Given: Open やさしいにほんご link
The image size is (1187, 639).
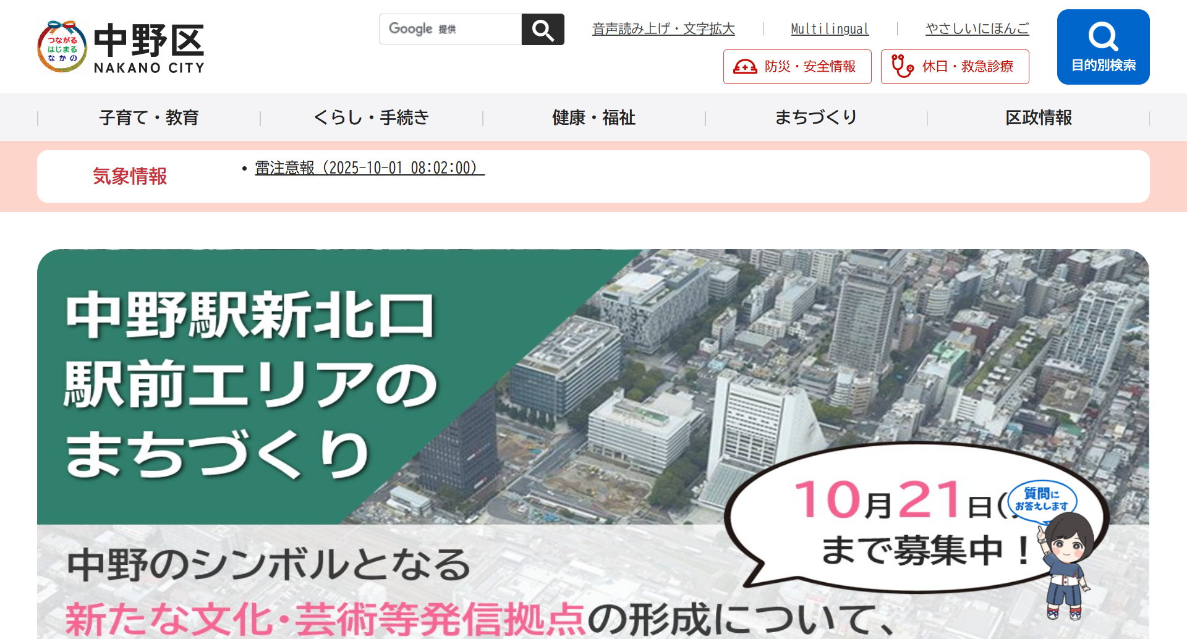Looking at the screenshot, I should 977,29.
